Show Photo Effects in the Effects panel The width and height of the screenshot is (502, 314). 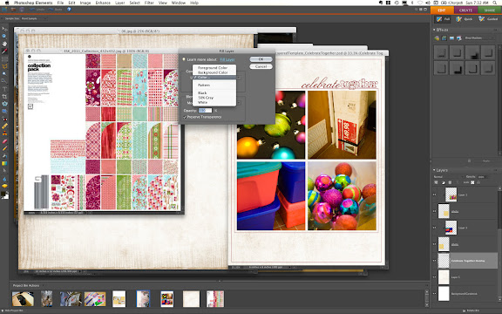451,38
